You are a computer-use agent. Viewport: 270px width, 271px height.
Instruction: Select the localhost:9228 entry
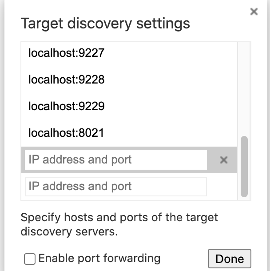[66, 80]
